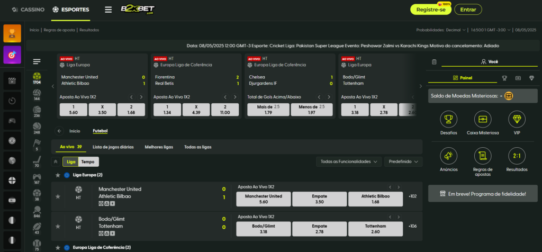Open the Predefinido dropdown
This screenshot has width=542, height=252.
pyautogui.click(x=403, y=161)
